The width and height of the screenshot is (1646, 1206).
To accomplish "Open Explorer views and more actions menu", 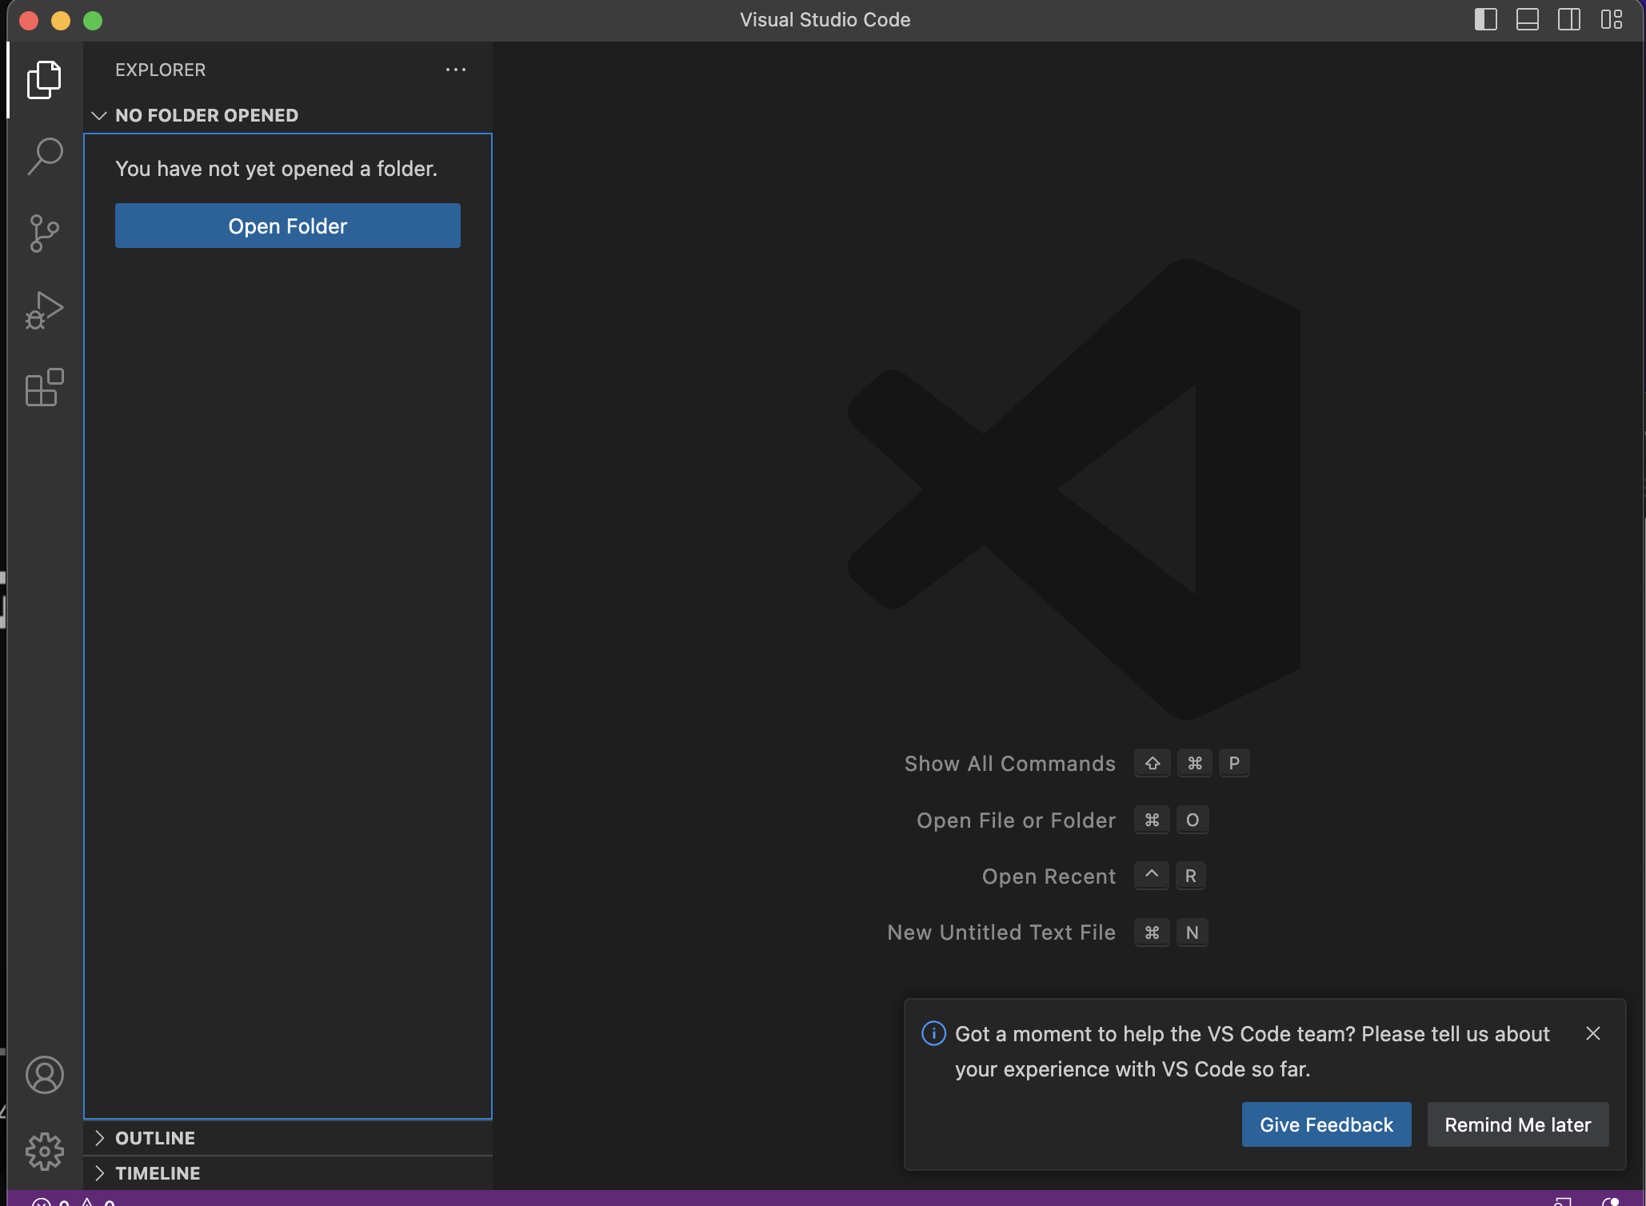I will [x=455, y=70].
